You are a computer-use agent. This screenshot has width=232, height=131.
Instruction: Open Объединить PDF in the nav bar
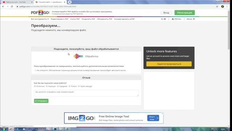pos(104,19)
